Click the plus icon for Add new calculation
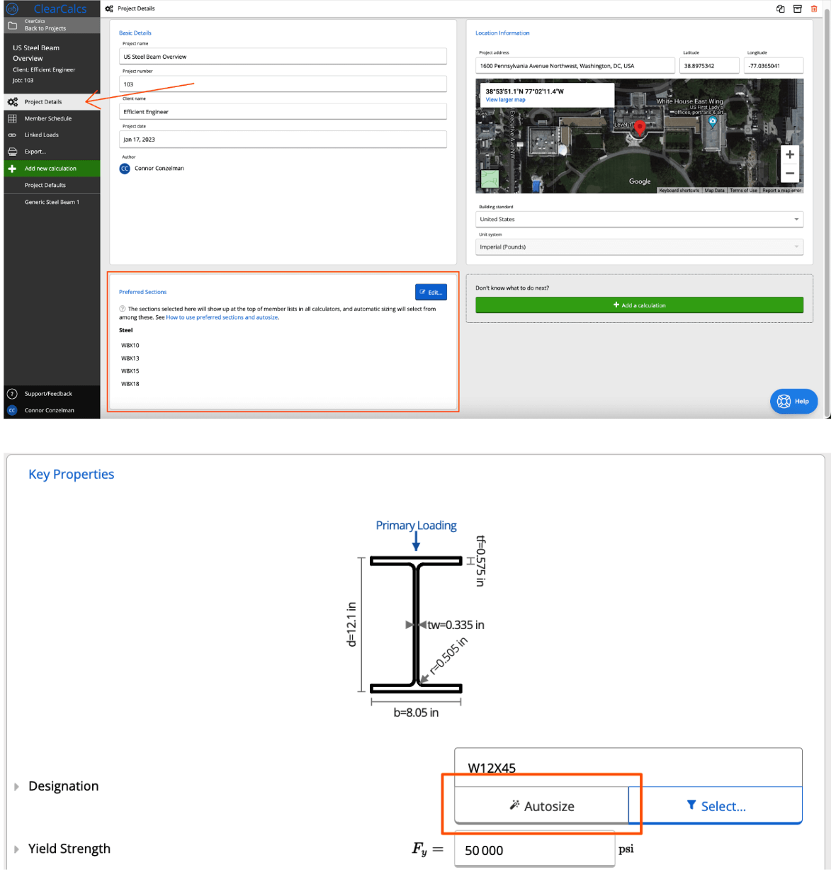 [12, 169]
